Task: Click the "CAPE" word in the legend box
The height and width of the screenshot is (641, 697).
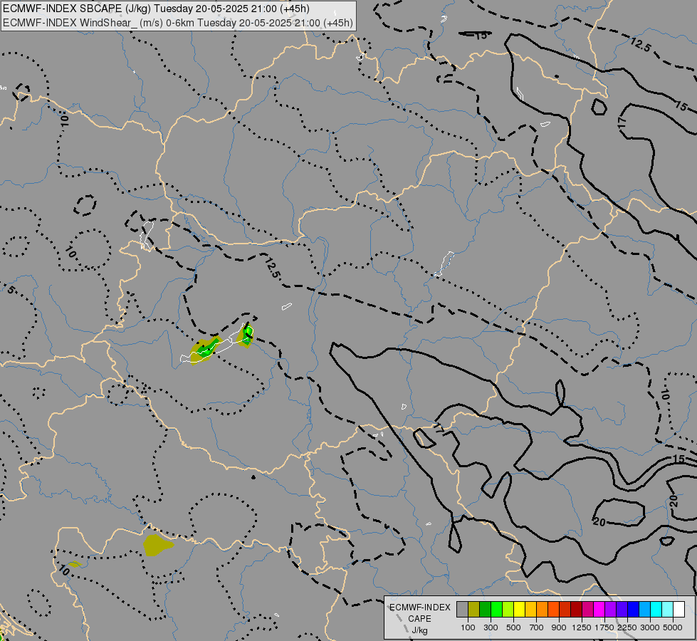Action: (x=419, y=619)
